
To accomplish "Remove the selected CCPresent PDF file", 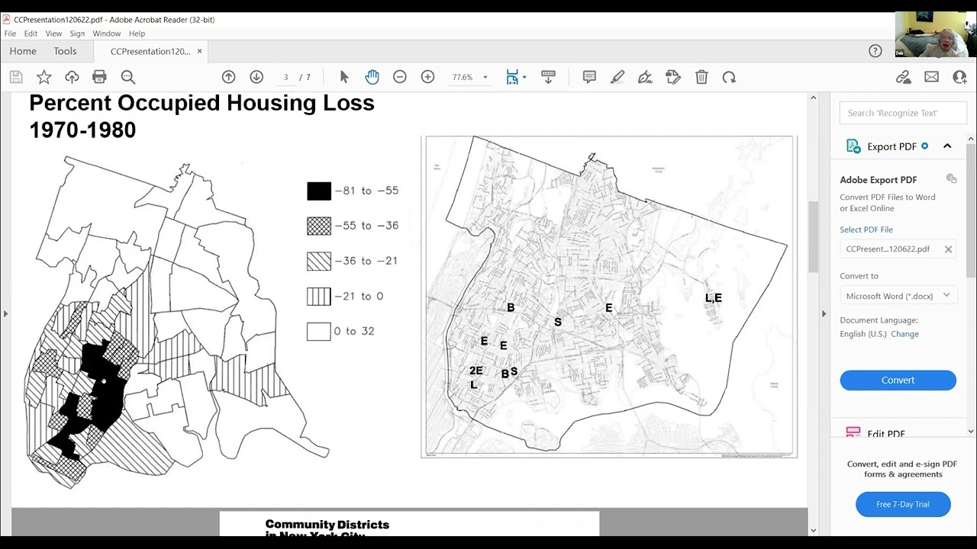I will (x=948, y=249).
